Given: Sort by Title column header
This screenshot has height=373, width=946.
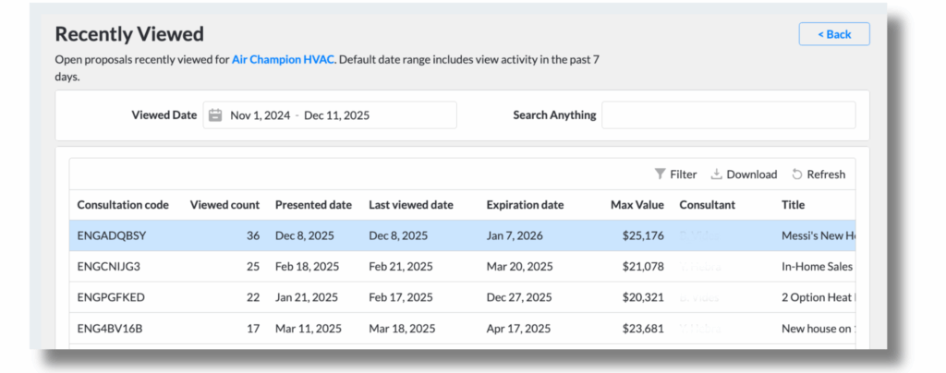Looking at the screenshot, I should (793, 205).
